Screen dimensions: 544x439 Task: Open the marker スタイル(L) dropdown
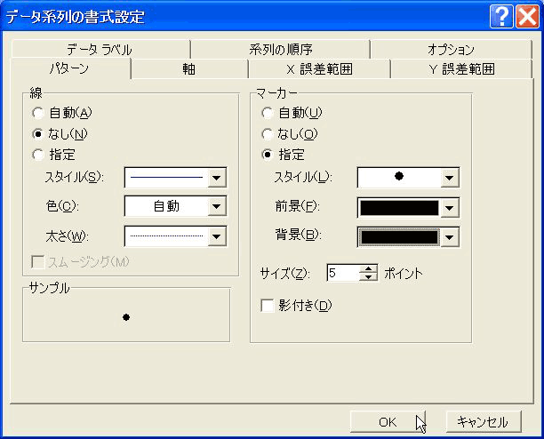click(x=449, y=177)
